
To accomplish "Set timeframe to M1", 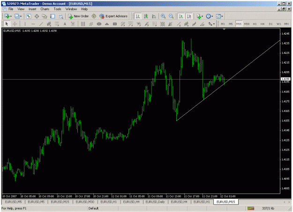I will pos(223,24).
